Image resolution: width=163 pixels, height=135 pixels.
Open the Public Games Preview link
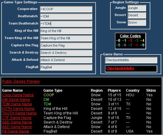coord(21,81)
